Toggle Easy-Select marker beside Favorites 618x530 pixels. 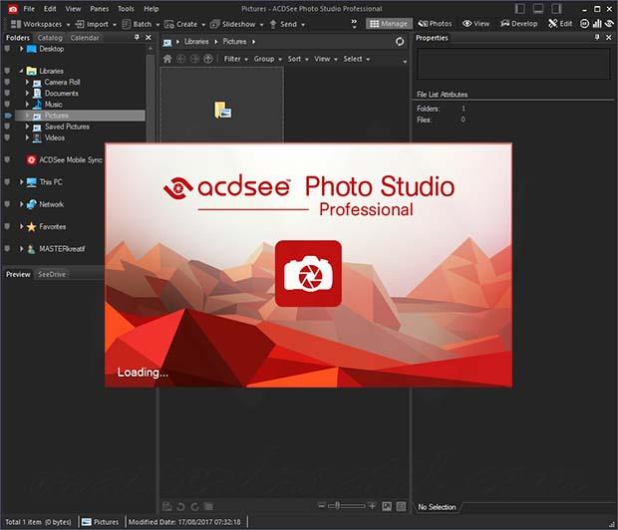coord(7,226)
